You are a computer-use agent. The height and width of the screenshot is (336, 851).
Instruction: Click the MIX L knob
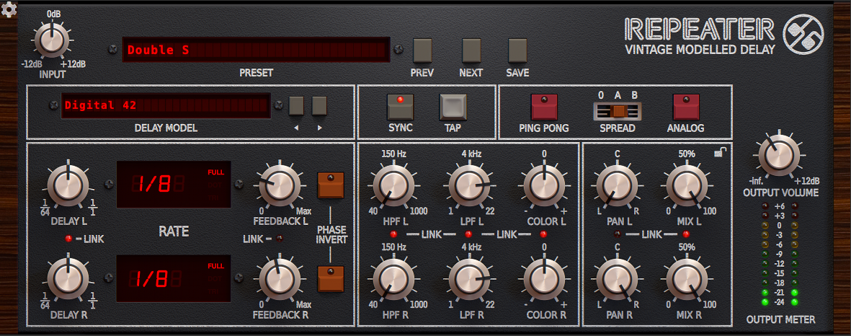coord(687,185)
